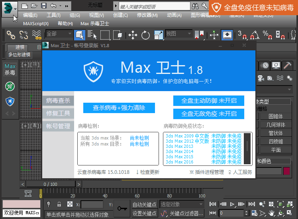Image resolution: width=298 pixels, height=219 pixels.
Task: Click the Select by Name icon
Action: [x=92, y=35]
